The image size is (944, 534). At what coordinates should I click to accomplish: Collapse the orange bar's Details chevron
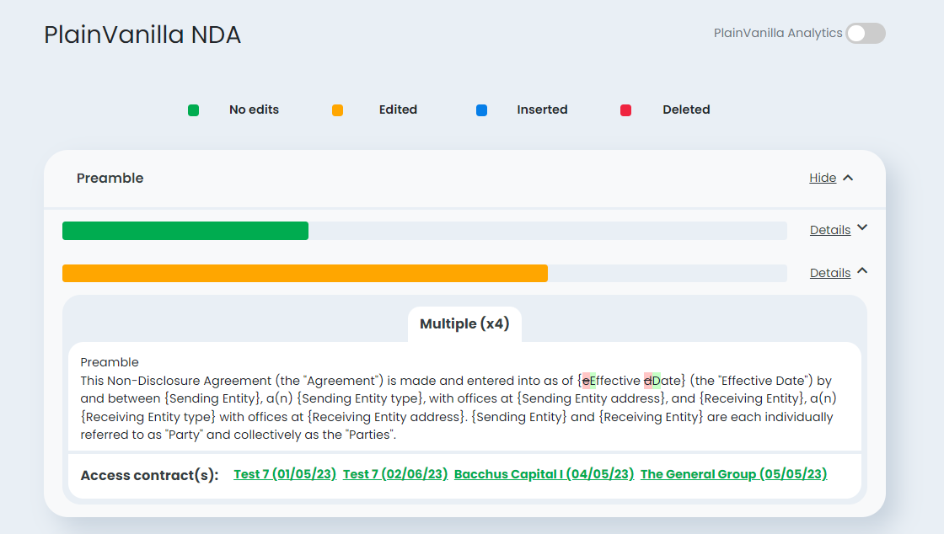(x=862, y=271)
